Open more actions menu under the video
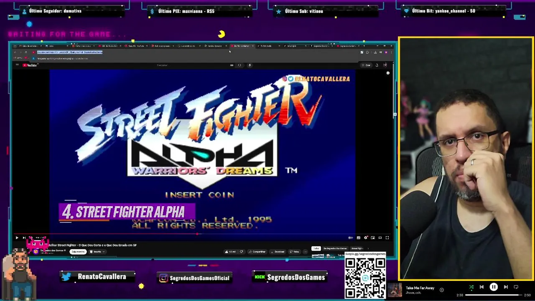This screenshot has width=535, height=301. click(x=306, y=252)
